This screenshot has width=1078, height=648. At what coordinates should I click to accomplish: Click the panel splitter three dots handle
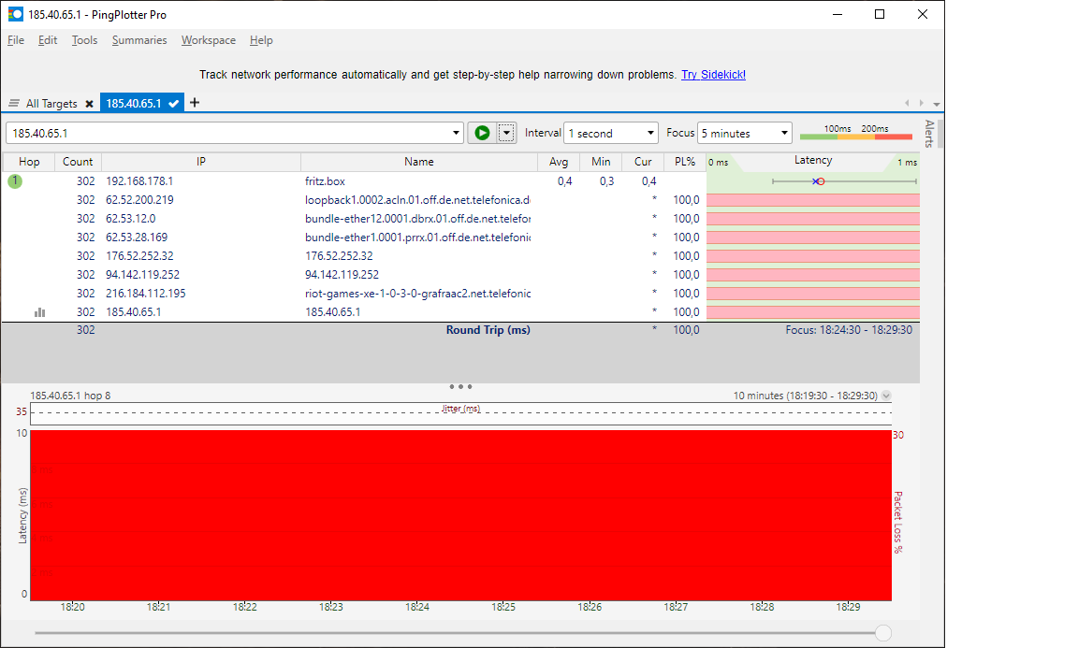point(460,386)
